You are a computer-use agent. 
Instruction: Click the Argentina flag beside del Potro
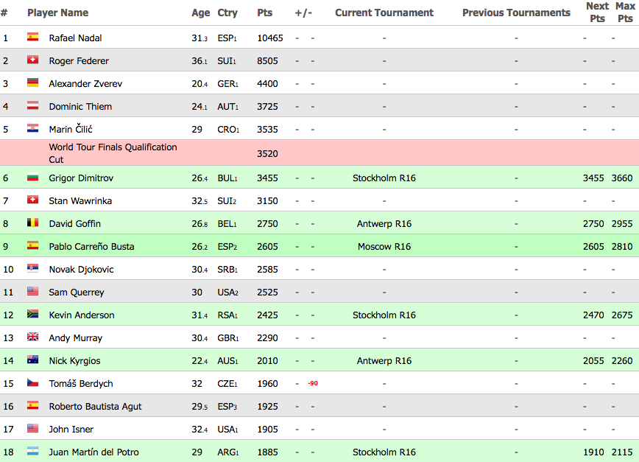[32, 452]
